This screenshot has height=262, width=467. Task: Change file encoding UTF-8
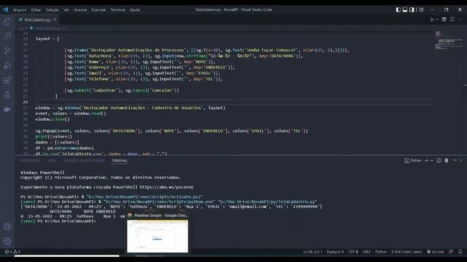[353, 252]
